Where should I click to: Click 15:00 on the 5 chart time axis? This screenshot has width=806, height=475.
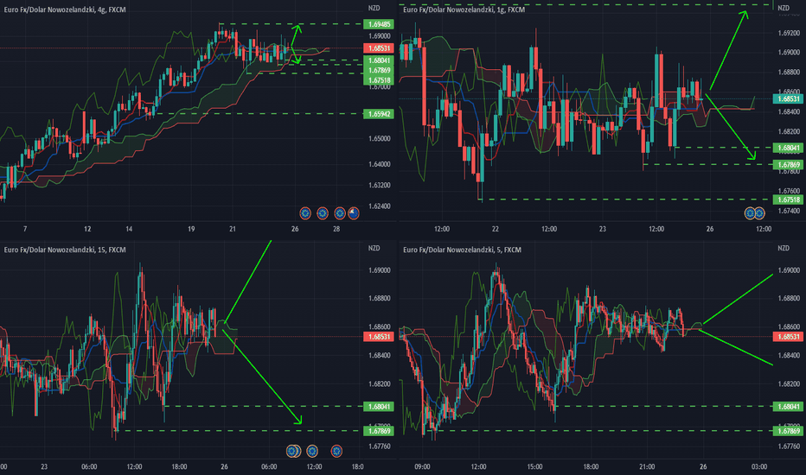534,466
